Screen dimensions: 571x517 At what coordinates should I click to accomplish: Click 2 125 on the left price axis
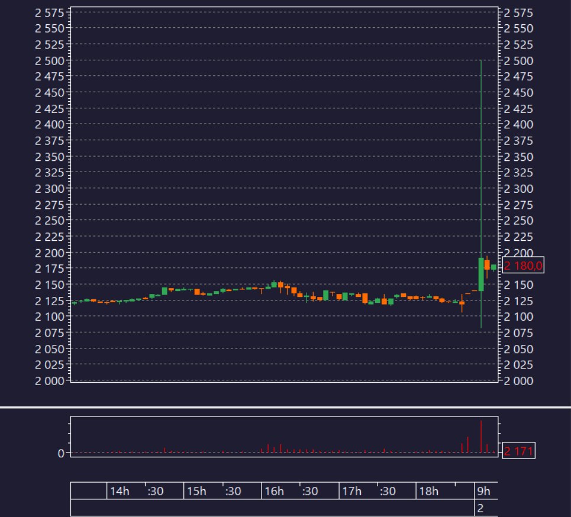click(x=50, y=301)
